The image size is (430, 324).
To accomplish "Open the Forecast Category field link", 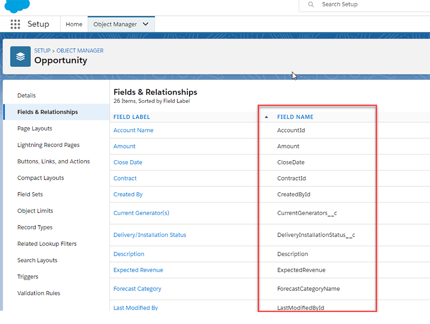I will pos(138,289).
